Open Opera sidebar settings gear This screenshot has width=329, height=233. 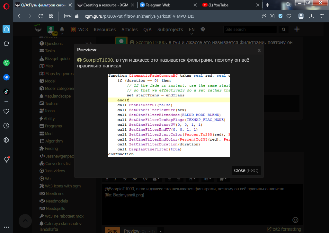click(6, 140)
